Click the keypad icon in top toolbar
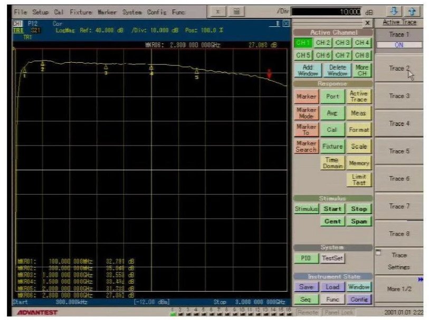Image resolution: width=429 pixels, height=320 pixels. (x=237, y=12)
